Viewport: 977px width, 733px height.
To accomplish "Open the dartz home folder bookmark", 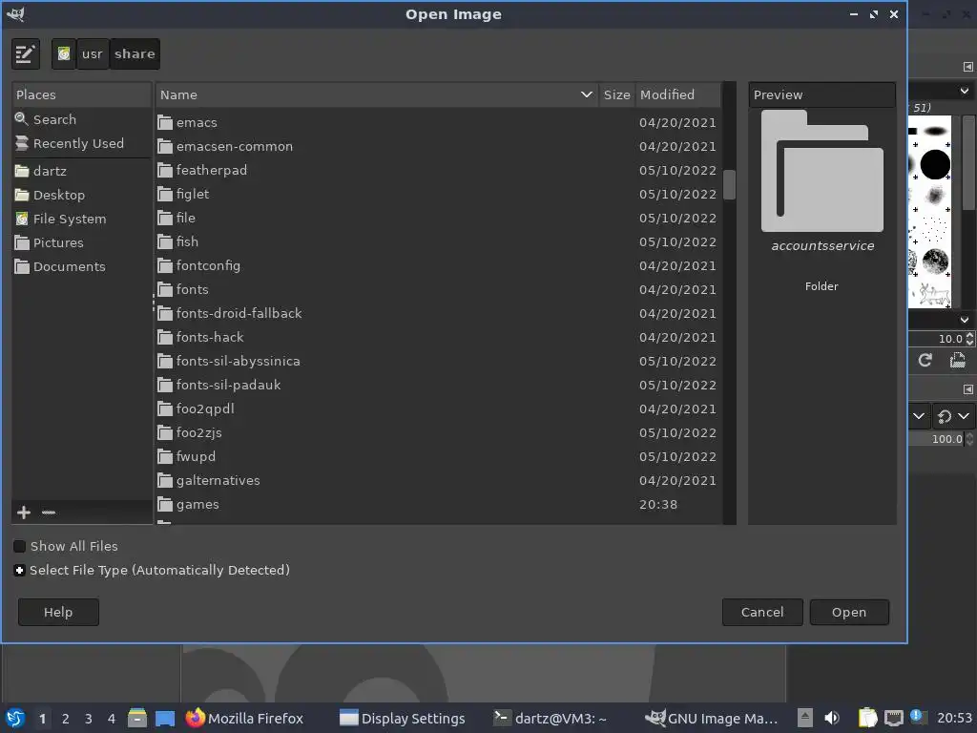I will [x=82, y=171].
